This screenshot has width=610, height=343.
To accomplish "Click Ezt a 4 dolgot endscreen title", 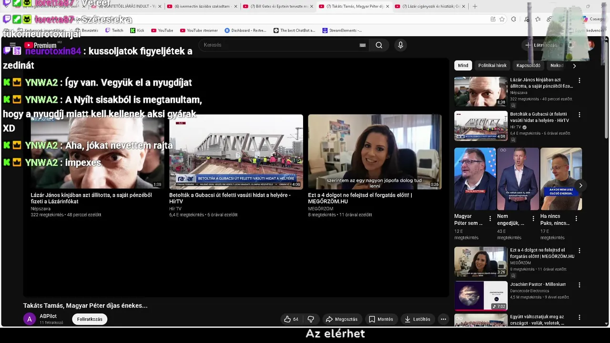I will click(360, 198).
